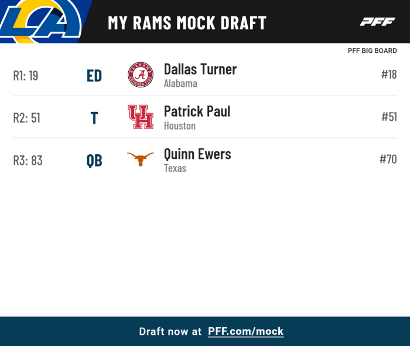Image resolution: width=410 pixels, height=346 pixels.
Task: Select the Alabama Crimson Tide logo
Action: [141, 74]
